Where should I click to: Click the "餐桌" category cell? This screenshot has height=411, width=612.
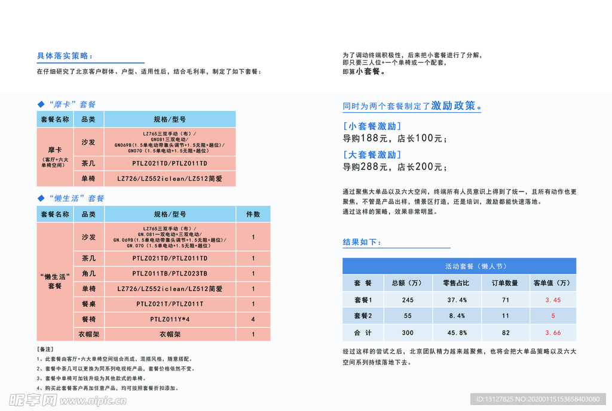(89, 304)
